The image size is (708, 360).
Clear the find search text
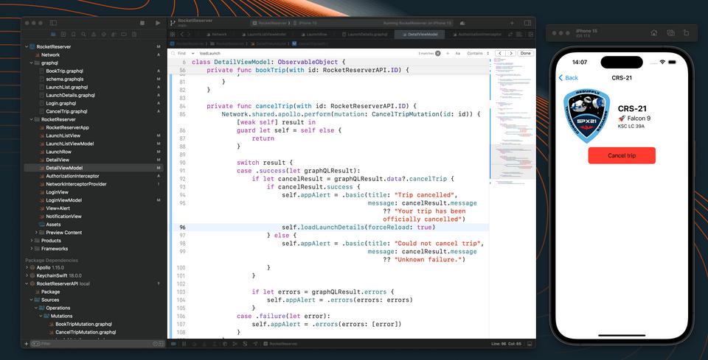(x=437, y=53)
